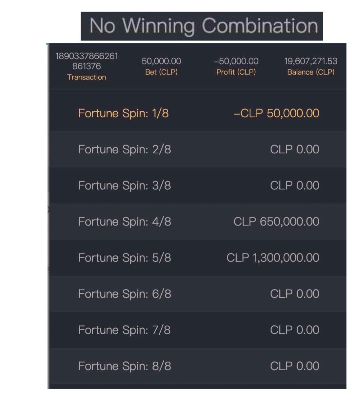Click the 19,607,271.53 balance amount

click(310, 61)
